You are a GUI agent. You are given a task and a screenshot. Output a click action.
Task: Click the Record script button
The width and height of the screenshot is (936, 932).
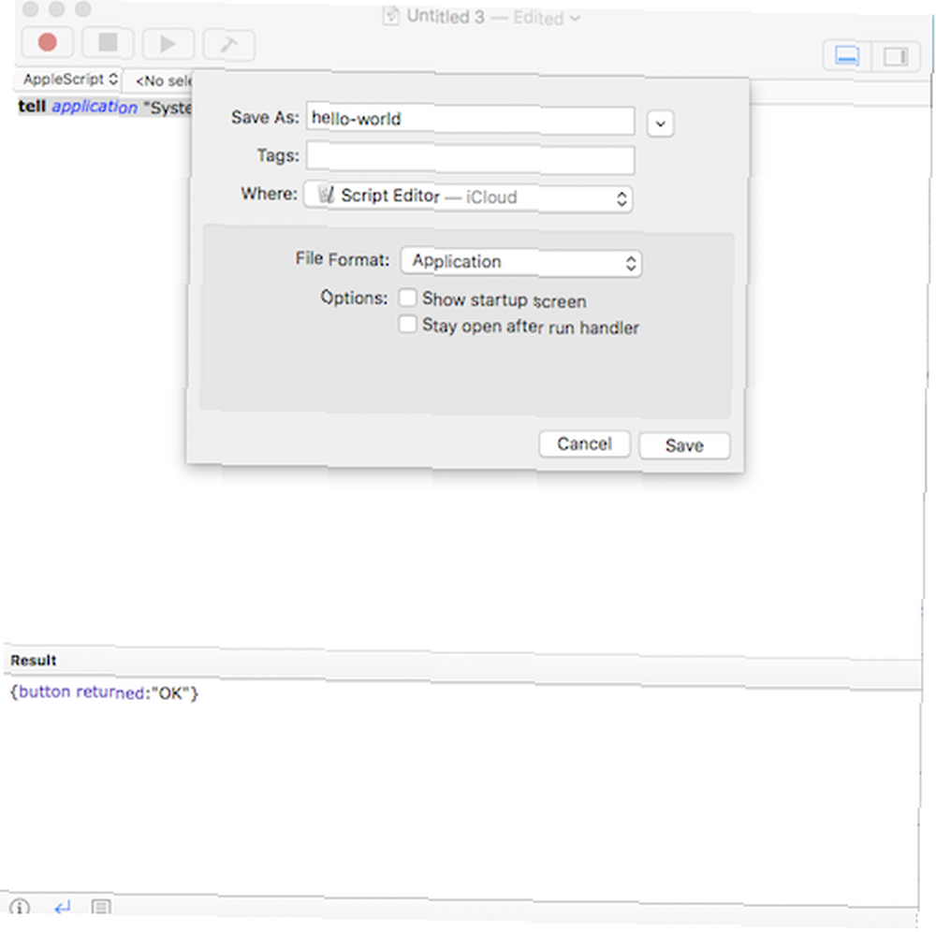[x=47, y=42]
